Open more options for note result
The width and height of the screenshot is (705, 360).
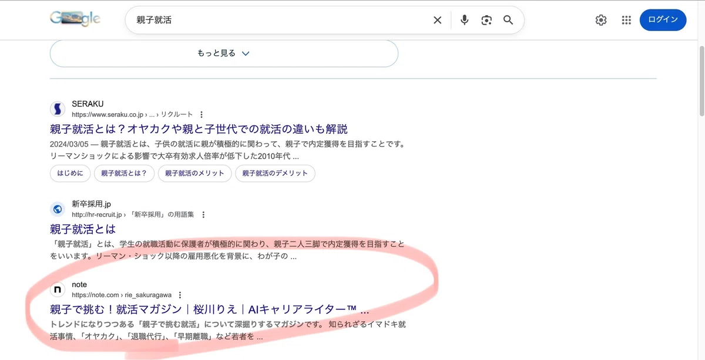pos(180,295)
